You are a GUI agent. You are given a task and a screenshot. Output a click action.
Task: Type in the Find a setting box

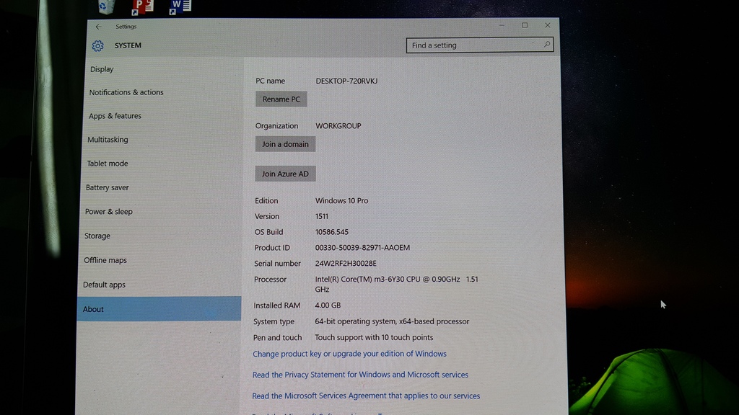point(473,45)
